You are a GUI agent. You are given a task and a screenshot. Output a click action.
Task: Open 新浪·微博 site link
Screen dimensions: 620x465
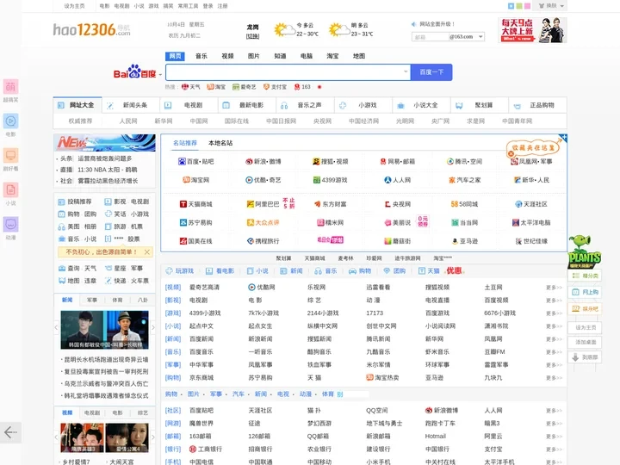[x=263, y=161]
